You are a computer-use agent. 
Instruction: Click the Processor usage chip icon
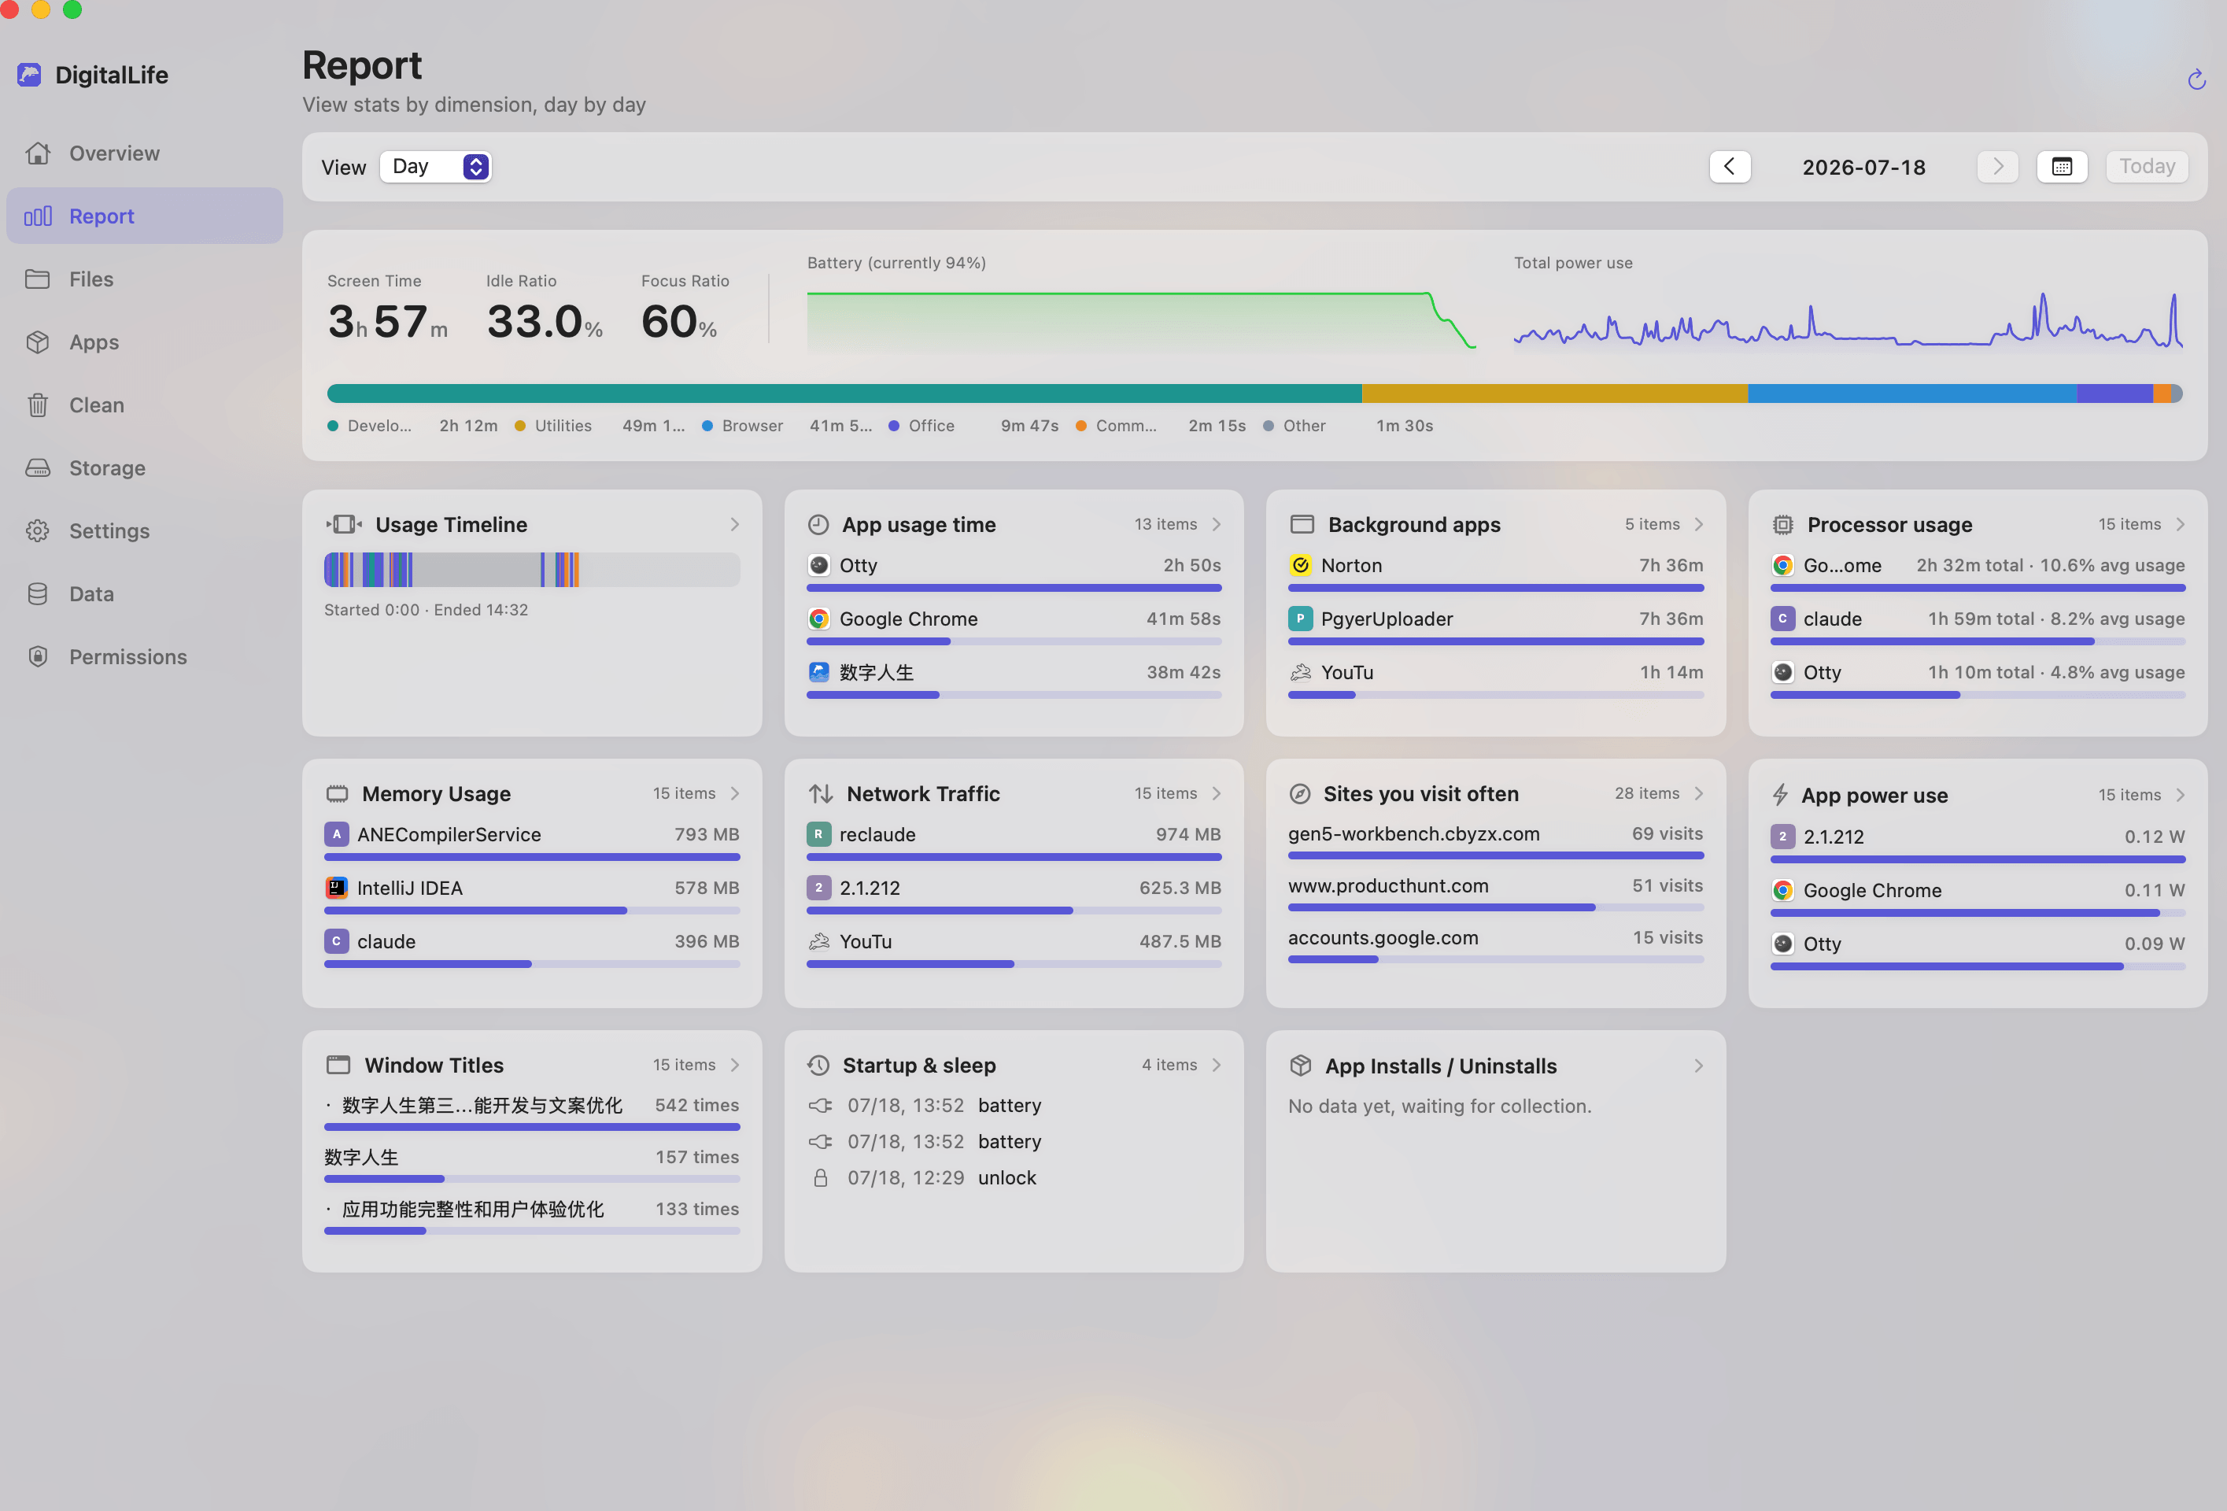pyautogui.click(x=1782, y=524)
